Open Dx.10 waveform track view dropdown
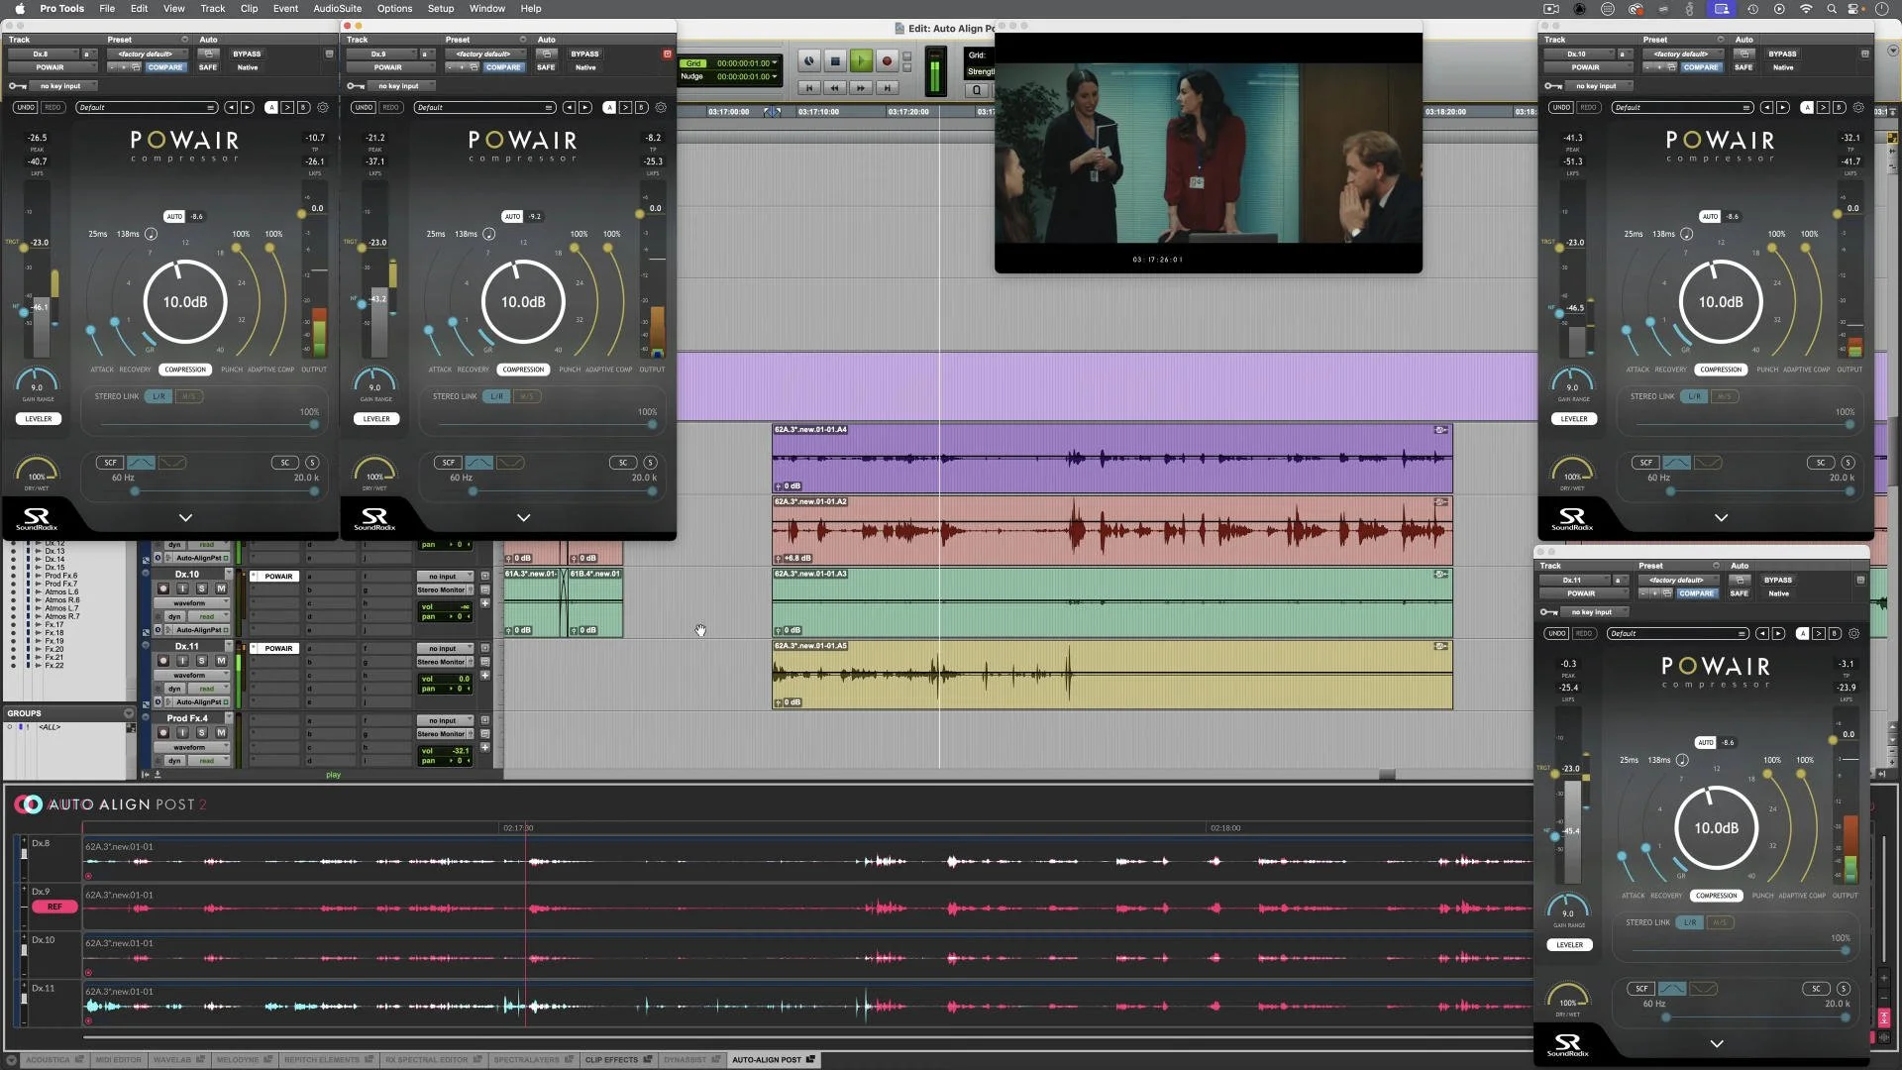This screenshot has height=1070, width=1902. click(189, 602)
